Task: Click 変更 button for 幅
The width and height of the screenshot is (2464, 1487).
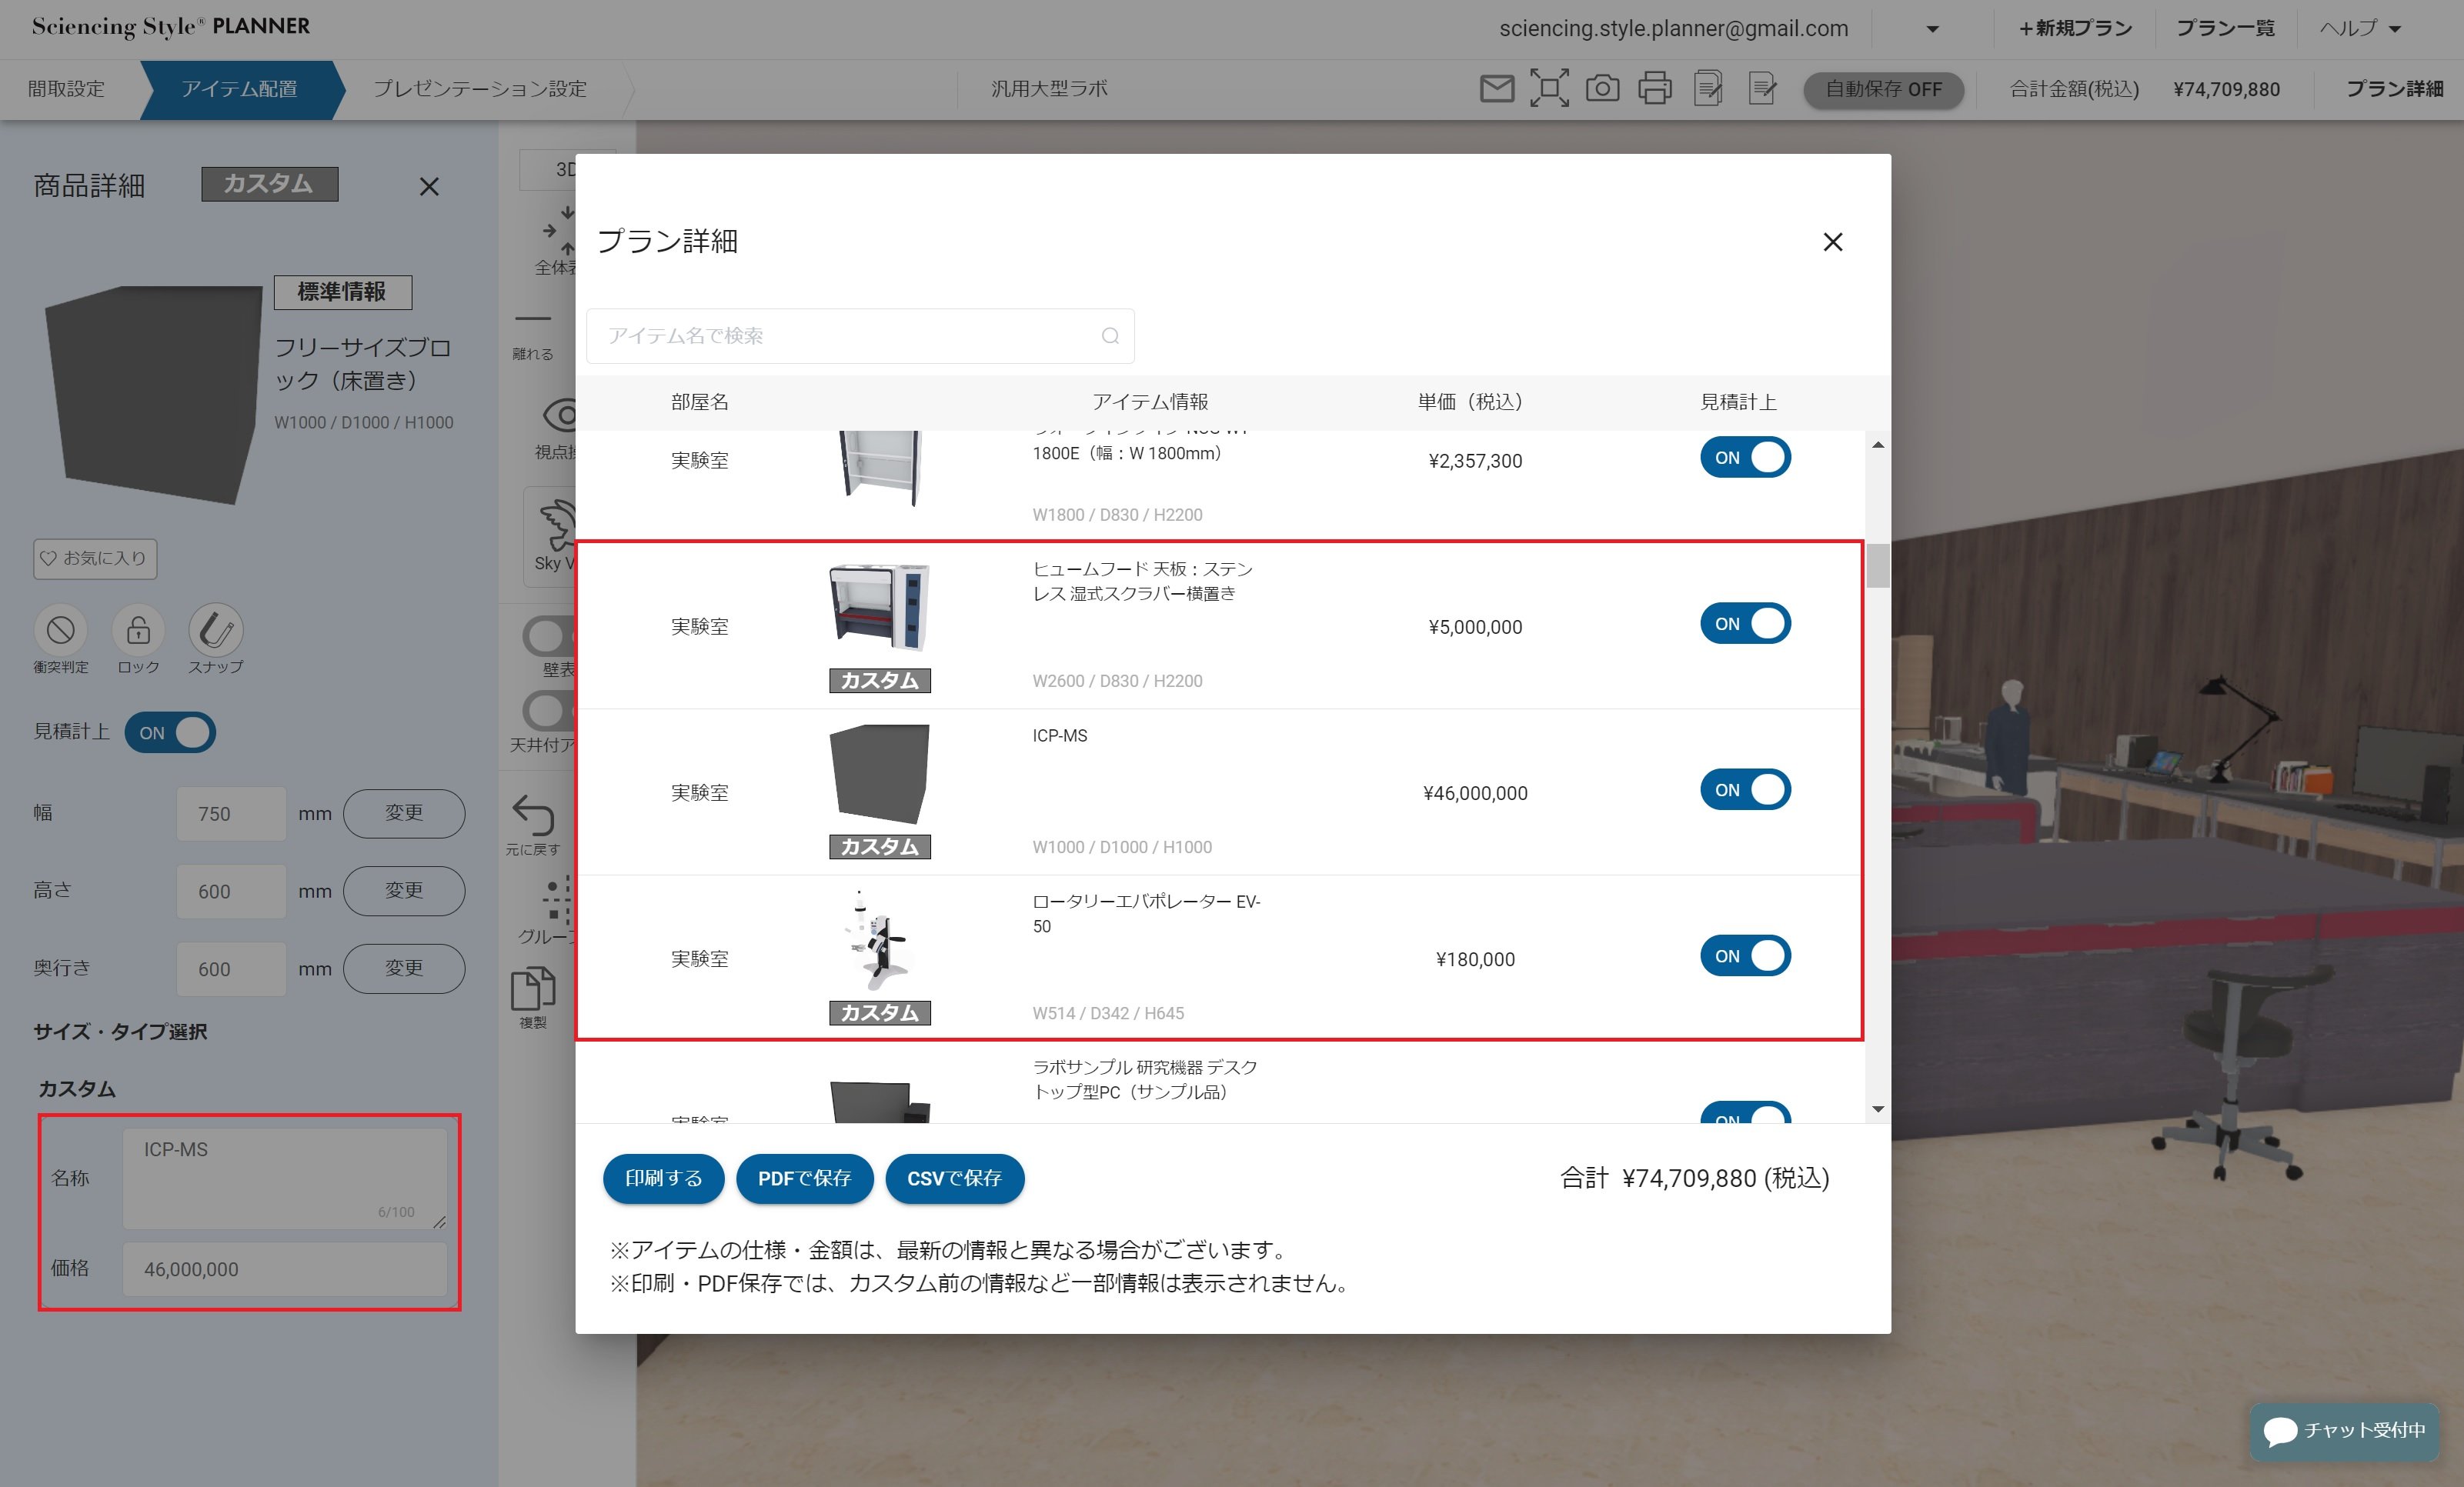Action: pyautogui.click(x=404, y=813)
